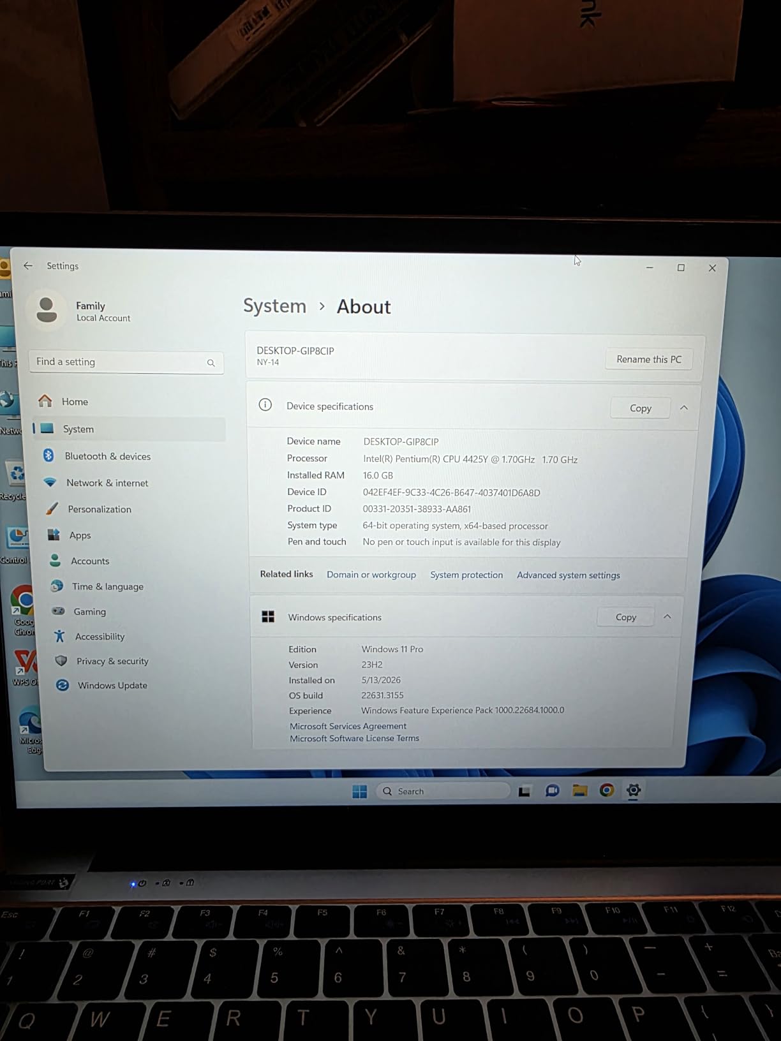Image resolution: width=781 pixels, height=1041 pixels.
Task: Click the System breadcrumb in the heading
Action: [275, 306]
